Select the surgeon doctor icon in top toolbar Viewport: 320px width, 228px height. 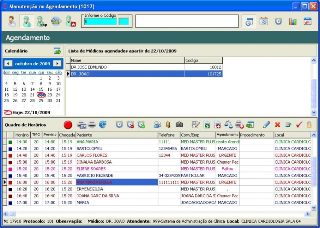point(27,21)
